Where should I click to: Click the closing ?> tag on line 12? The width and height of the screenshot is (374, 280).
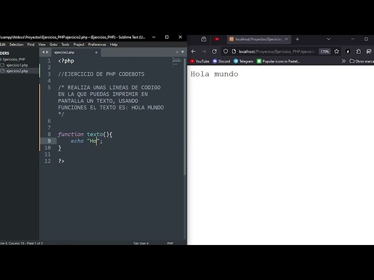tap(61, 161)
